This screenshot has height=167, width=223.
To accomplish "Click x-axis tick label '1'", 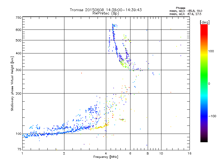I will point(22,153).
